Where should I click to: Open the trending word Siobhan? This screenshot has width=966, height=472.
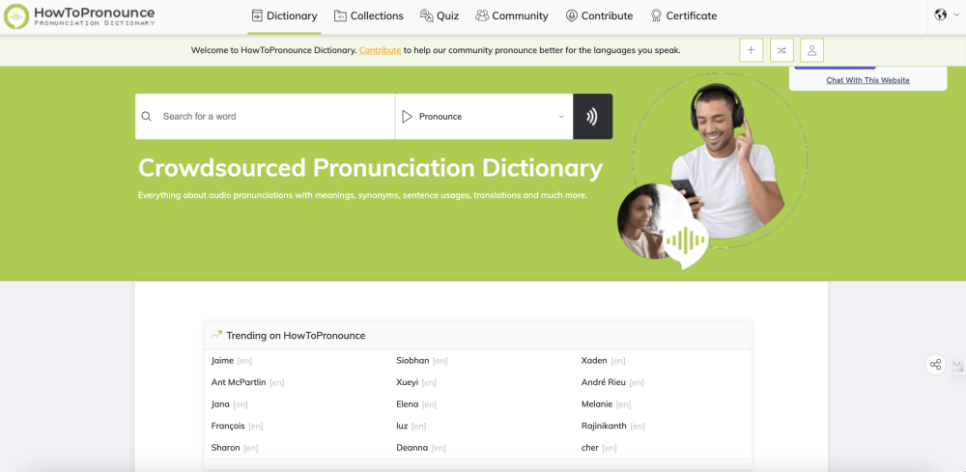pos(412,361)
